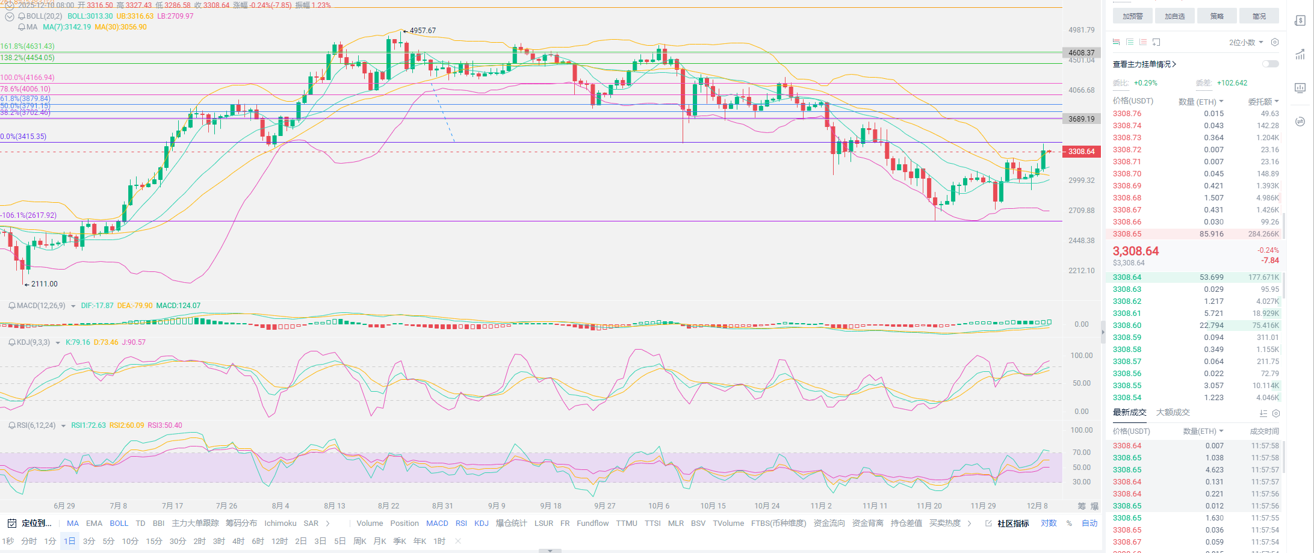Click the swap arrows icon in sidebar
Viewport: 1314px width, 553px height.
(1300, 122)
